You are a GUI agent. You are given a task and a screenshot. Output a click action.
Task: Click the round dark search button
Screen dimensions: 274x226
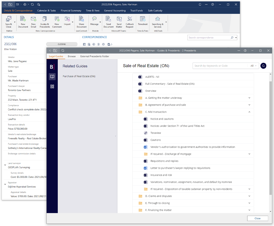263,66
